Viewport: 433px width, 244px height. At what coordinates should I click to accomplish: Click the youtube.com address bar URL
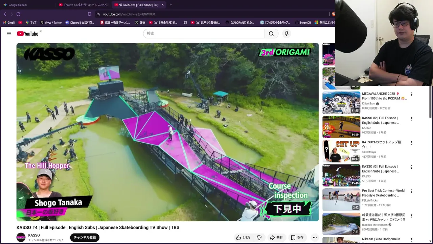(129, 14)
